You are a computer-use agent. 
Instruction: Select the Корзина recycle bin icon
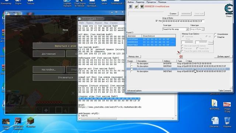227,122
